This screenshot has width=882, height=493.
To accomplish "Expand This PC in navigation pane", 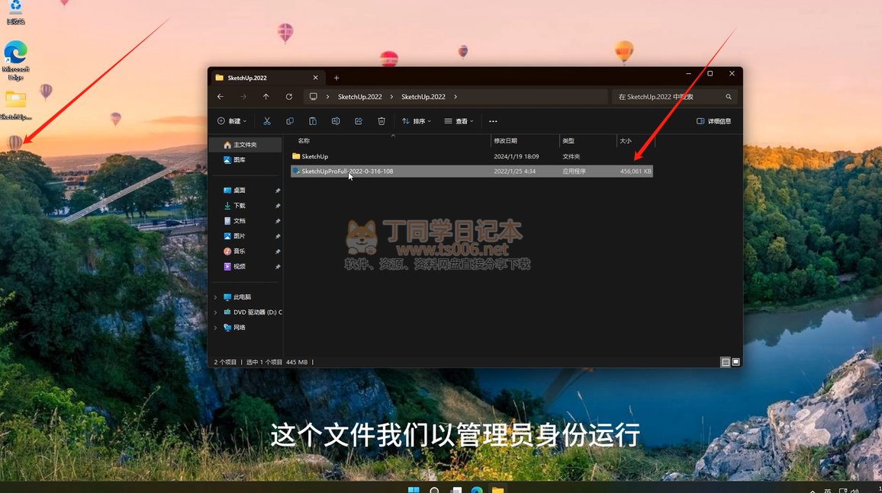I will click(x=215, y=297).
